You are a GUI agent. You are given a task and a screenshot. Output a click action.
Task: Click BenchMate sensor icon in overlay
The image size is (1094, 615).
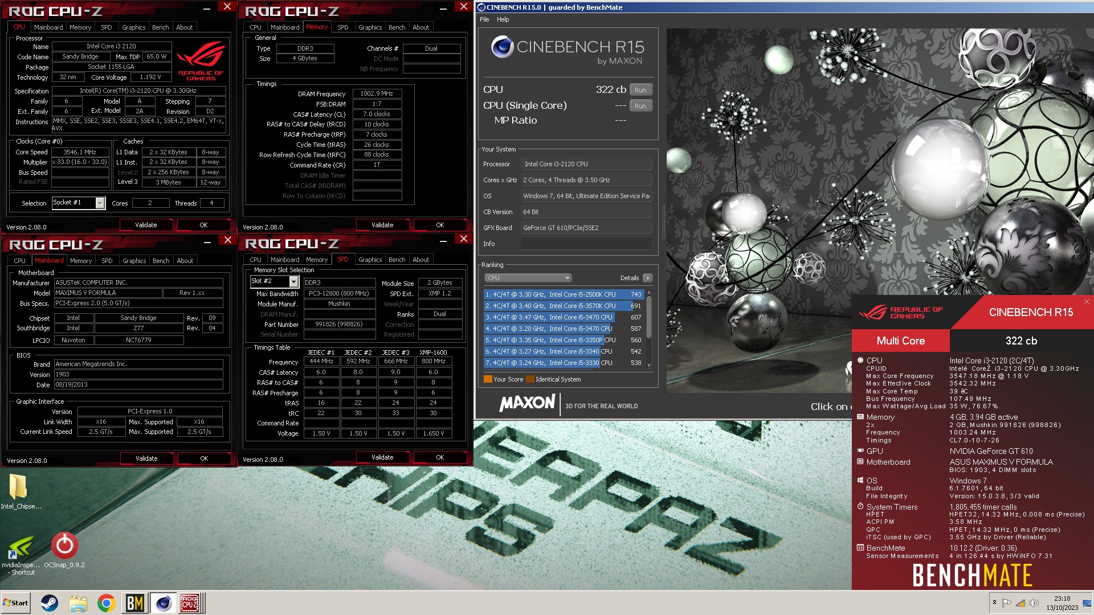click(860, 548)
